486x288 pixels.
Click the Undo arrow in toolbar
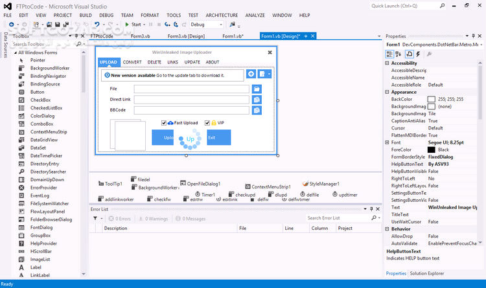97,25
